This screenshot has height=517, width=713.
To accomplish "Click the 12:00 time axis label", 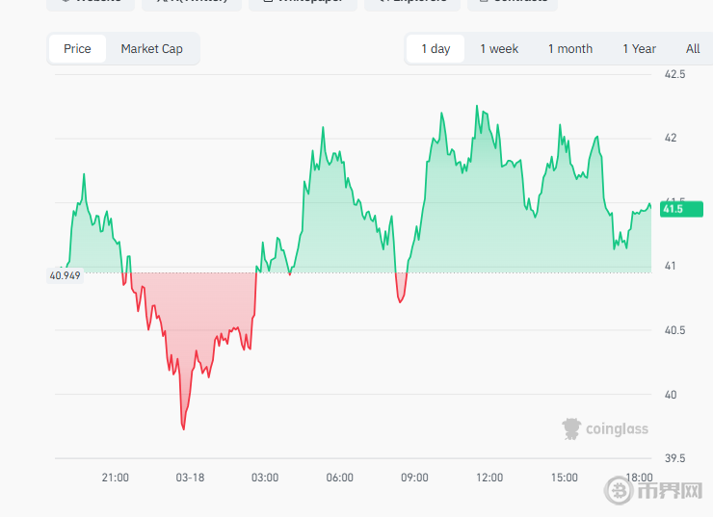I will click(x=489, y=478).
